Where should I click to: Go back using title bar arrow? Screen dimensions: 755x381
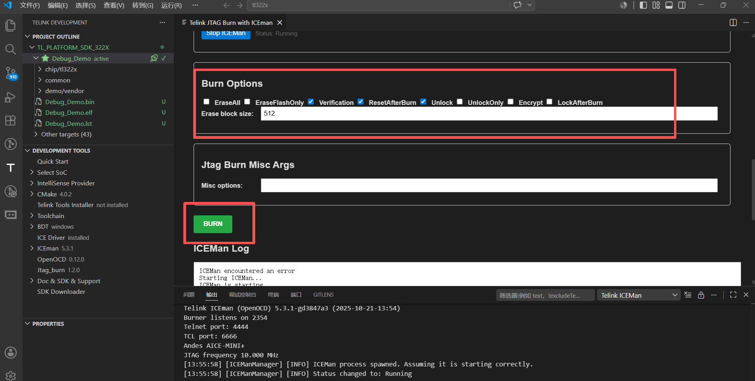click(x=226, y=5)
